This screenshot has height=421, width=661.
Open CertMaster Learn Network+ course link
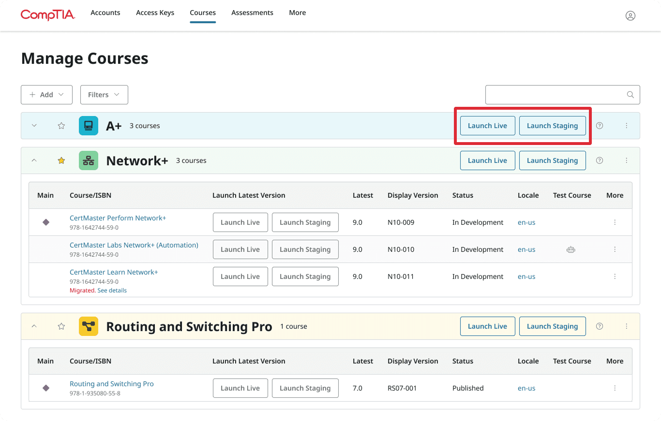tap(114, 272)
